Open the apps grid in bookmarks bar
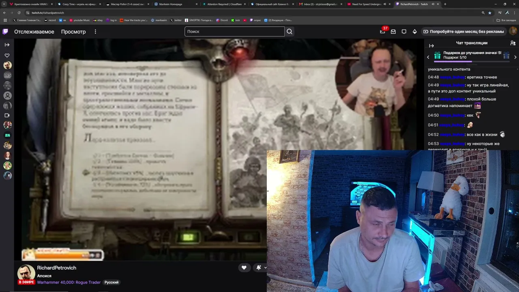The height and width of the screenshot is (292, 519). coord(5,20)
